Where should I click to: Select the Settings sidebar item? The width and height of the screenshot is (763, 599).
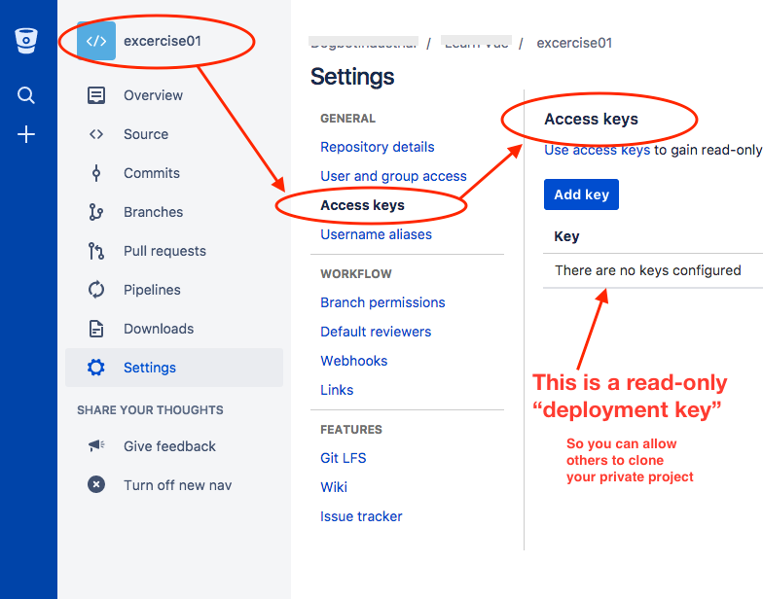[x=174, y=368]
